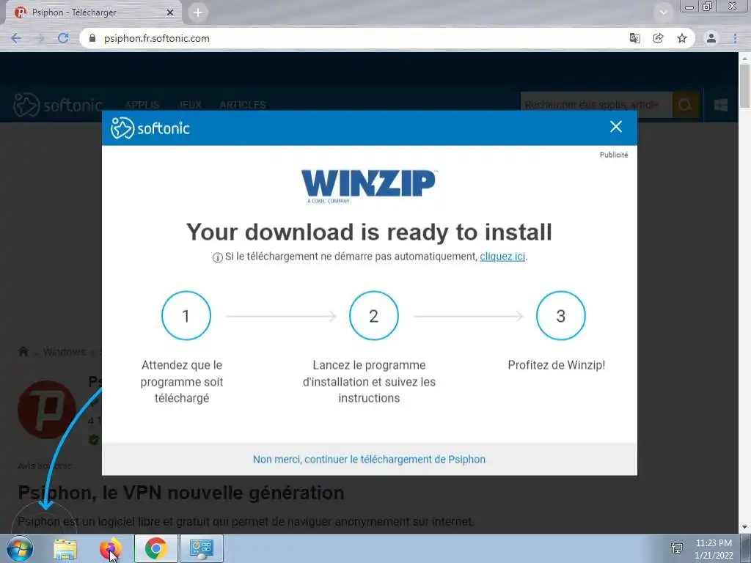Open Firefox from the taskbar
The height and width of the screenshot is (563, 751).
coord(110,548)
